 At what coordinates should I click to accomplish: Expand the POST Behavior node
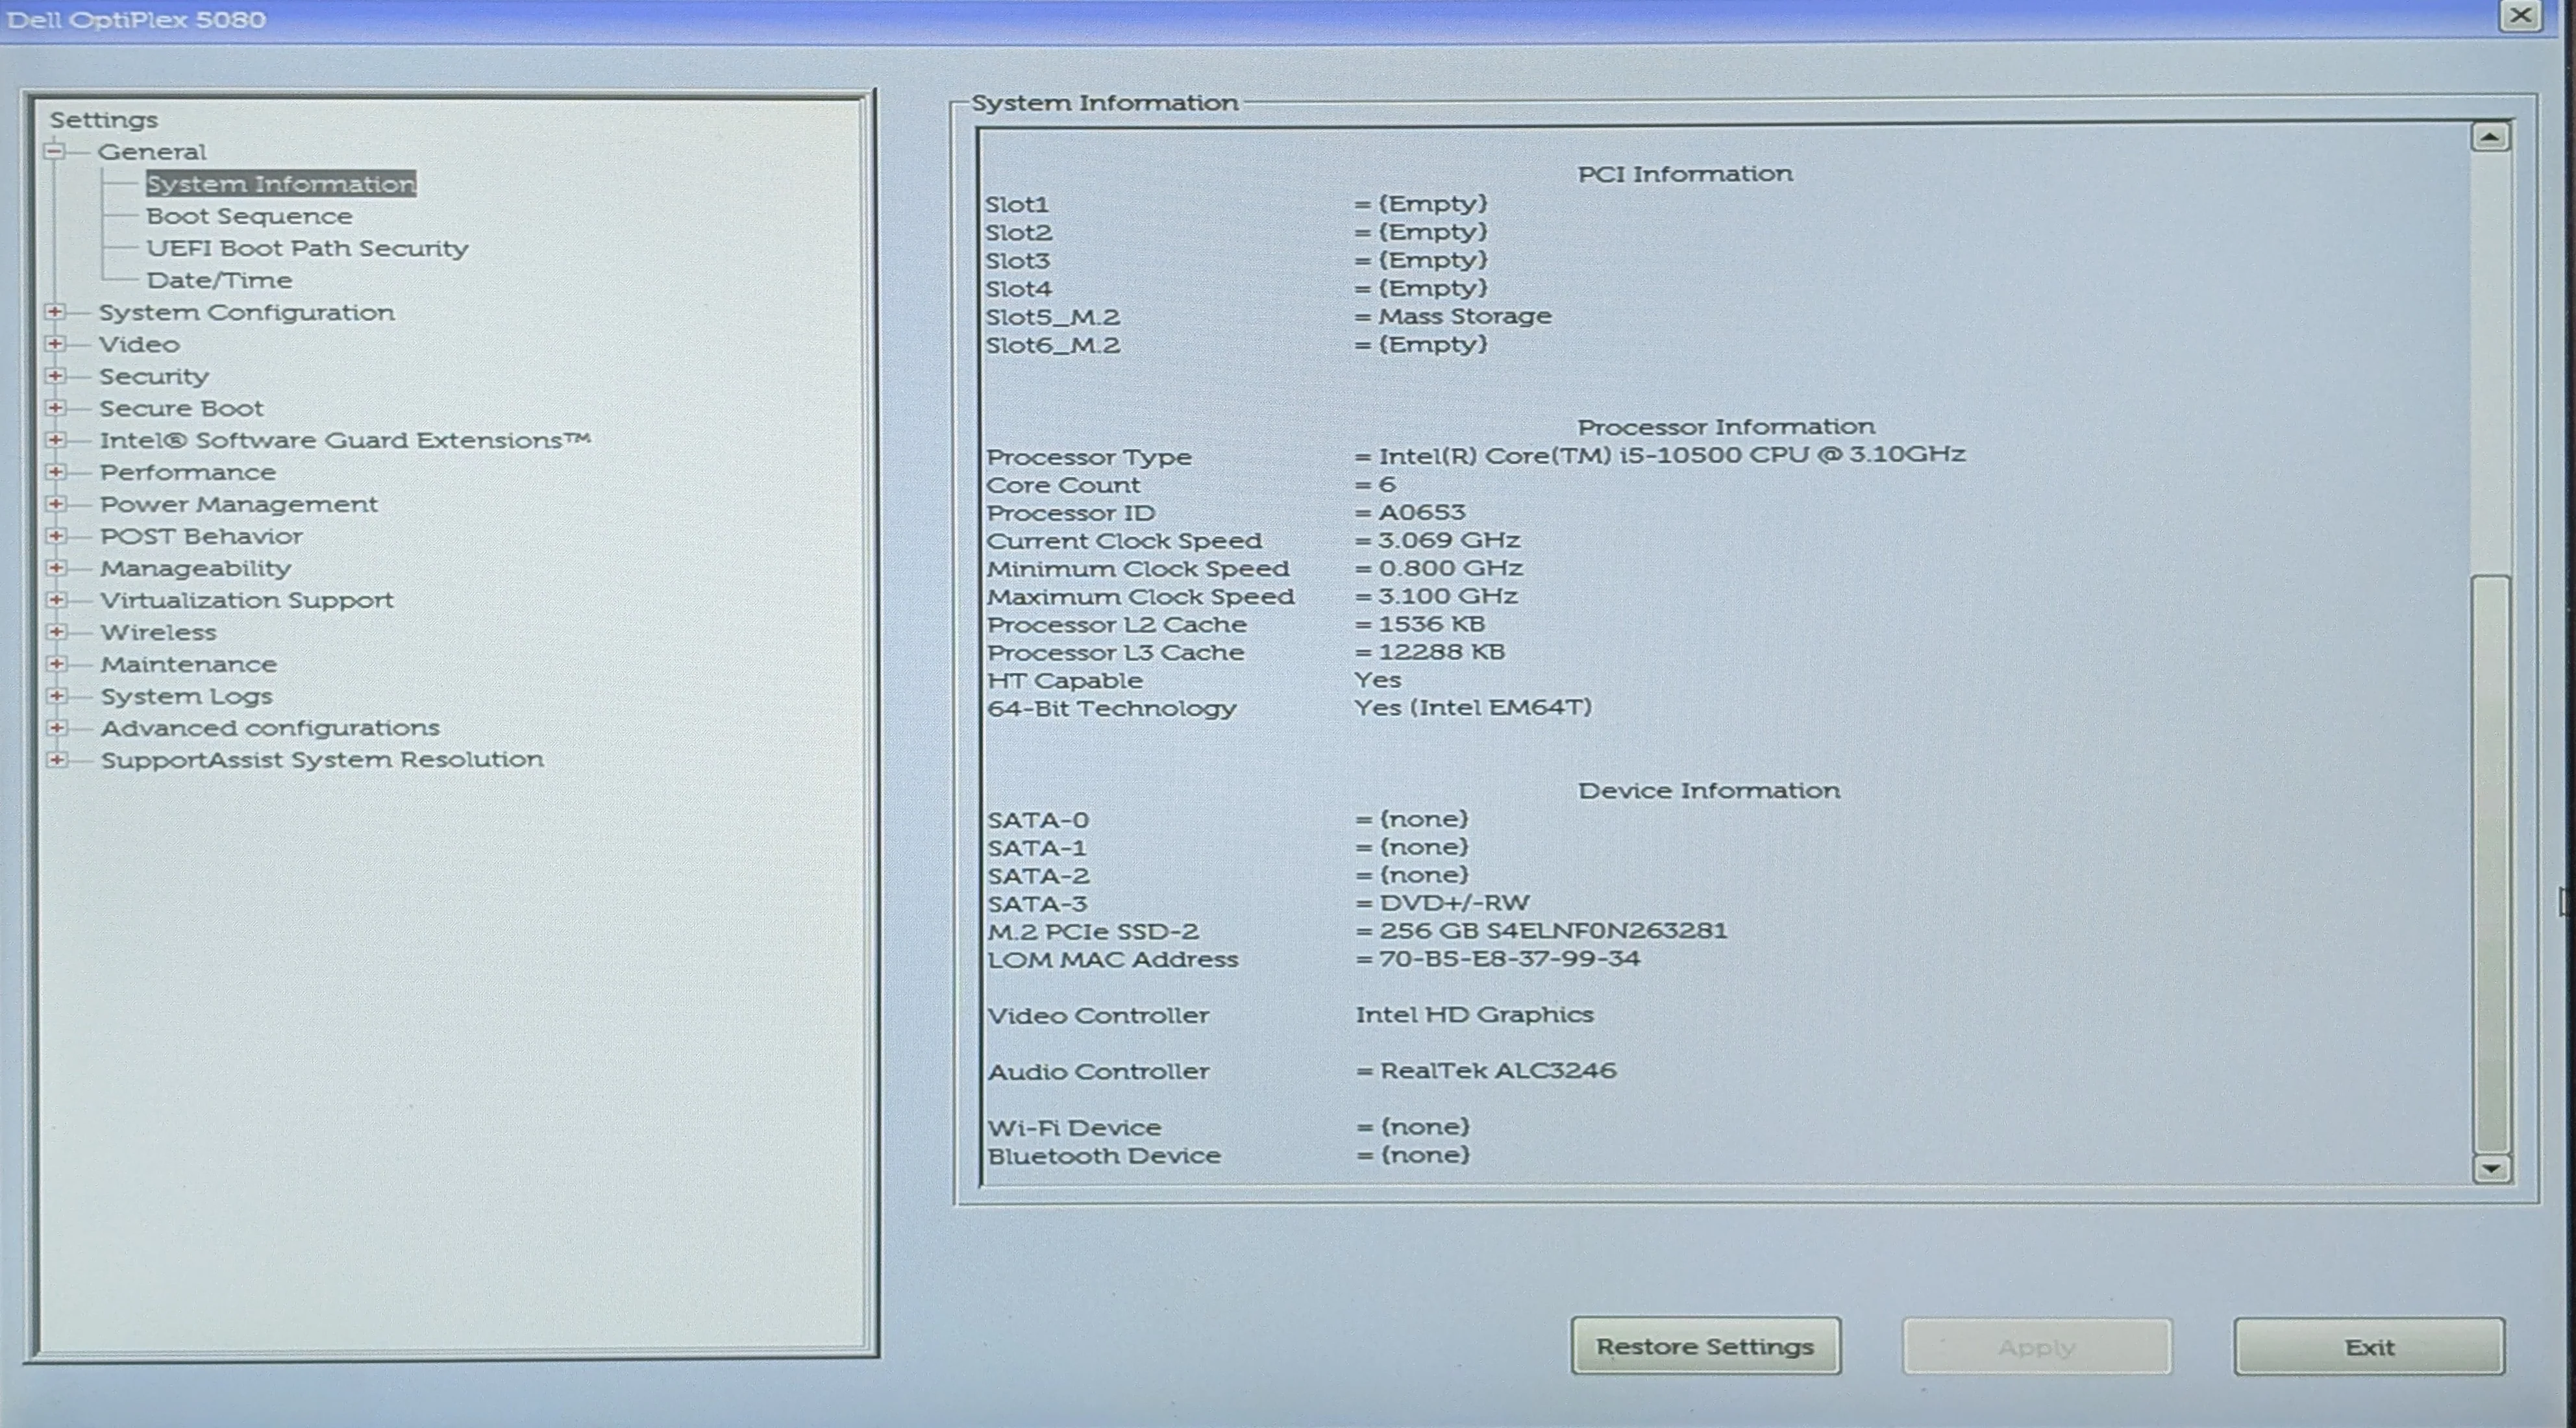point(56,536)
